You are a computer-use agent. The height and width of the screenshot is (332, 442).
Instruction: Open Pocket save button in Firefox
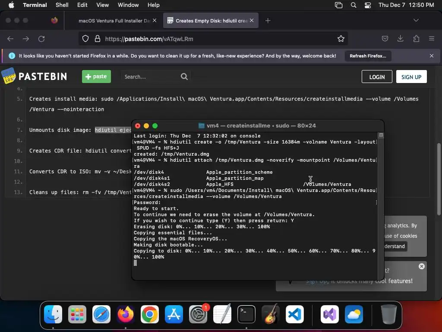(x=385, y=38)
